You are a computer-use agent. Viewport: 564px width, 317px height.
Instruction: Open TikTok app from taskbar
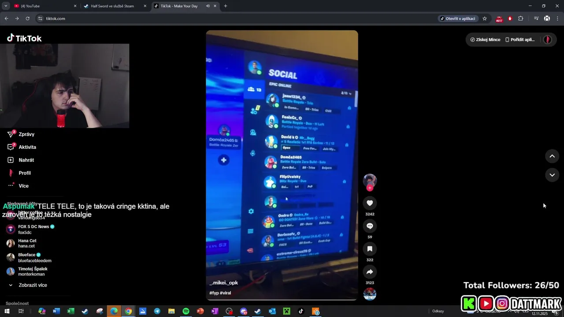click(301, 311)
